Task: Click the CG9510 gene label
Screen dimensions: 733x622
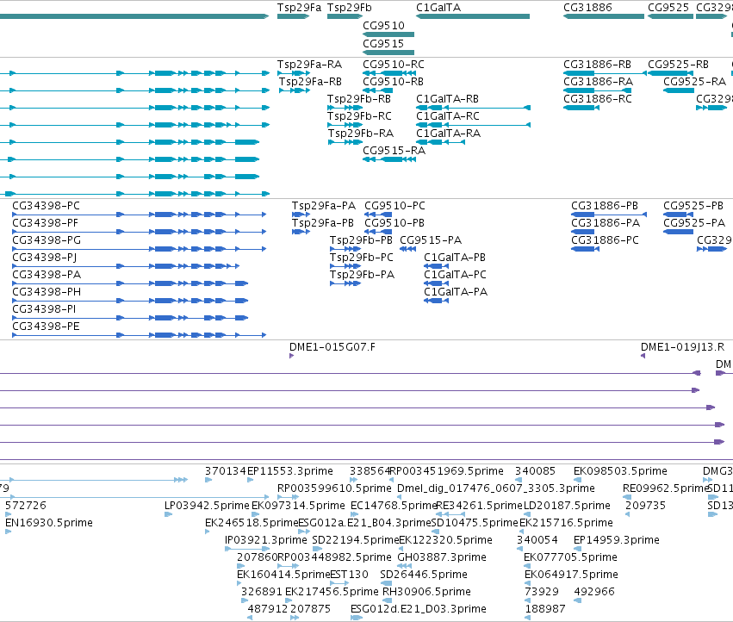Action: coord(383,25)
